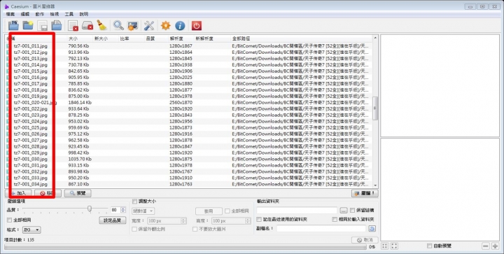Open the 編輯 menu

(x=25, y=14)
